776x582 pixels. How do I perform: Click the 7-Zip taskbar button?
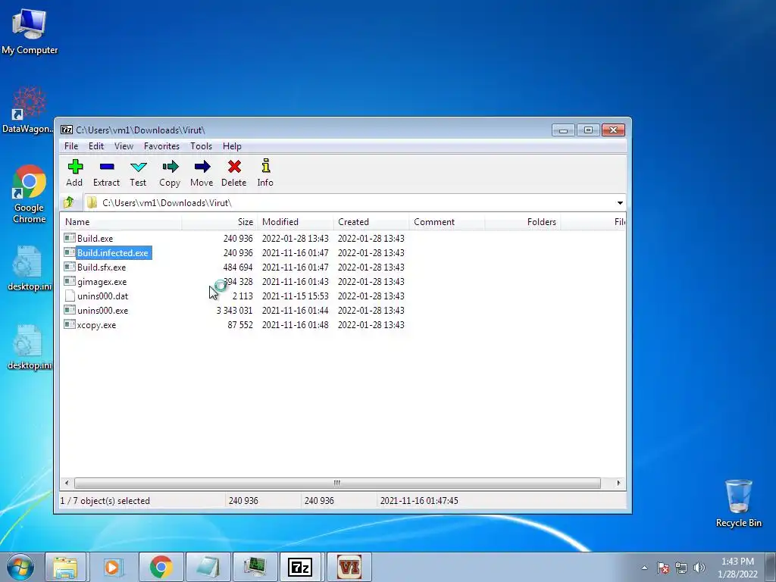tap(300, 567)
